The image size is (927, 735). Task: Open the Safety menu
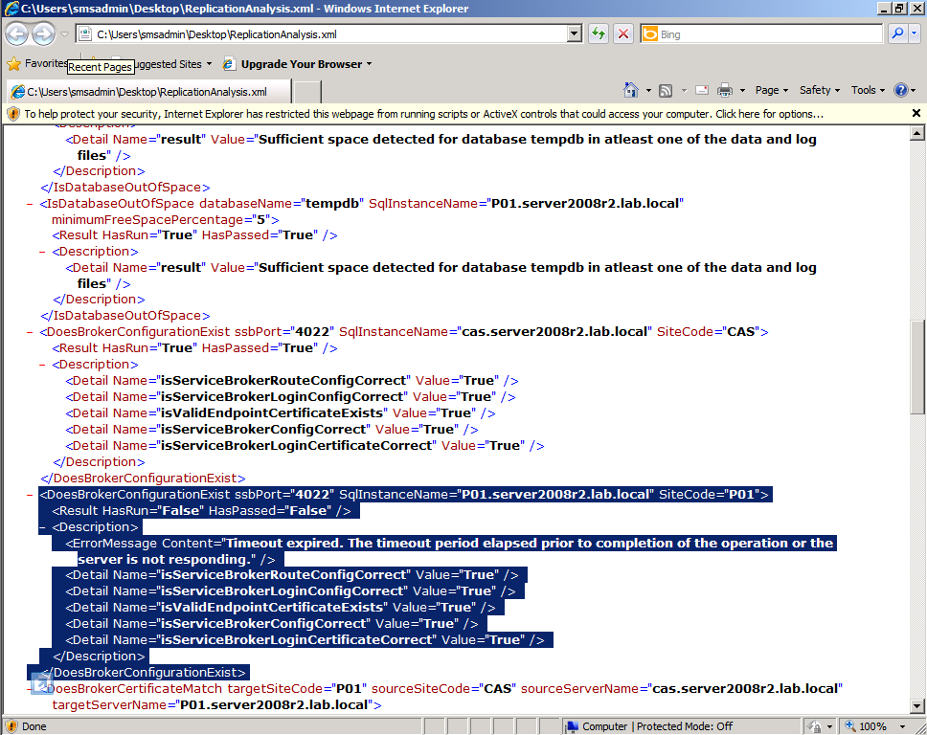[x=820, y=90]
